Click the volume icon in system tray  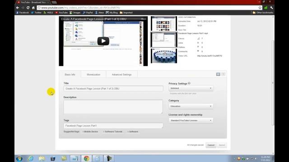coord(256,158)
